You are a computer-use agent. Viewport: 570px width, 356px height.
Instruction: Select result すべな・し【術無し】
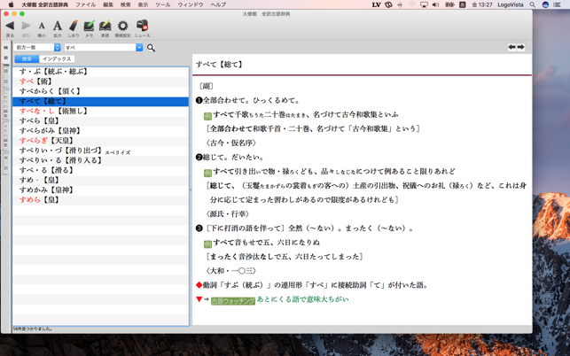point(101,112)
